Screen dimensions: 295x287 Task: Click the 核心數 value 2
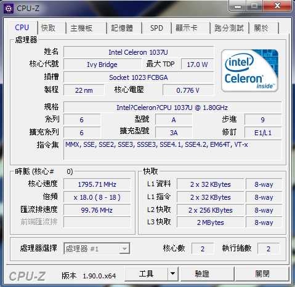pyautogui.click(x=203, y=249)
